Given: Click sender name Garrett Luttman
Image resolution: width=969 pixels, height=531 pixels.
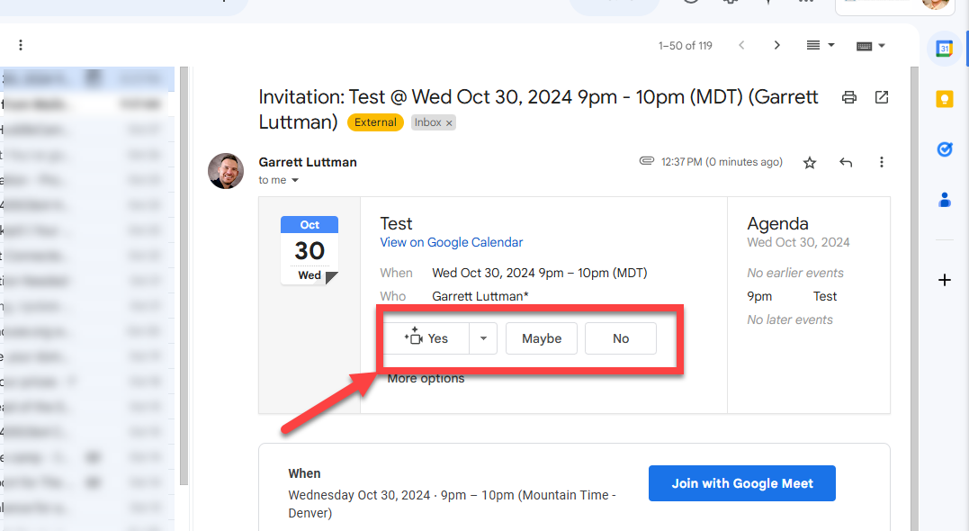Looking at the screenshot, I should tap(308, 162).
